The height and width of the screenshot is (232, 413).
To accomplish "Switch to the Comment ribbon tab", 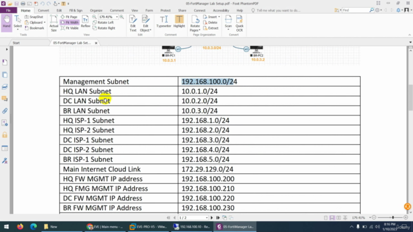I will pyautogui.click(x=117, y=10).
